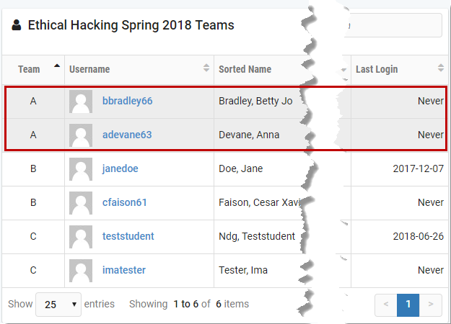
Task: Click the user icon next to the Teams title
Action: (x=16, y=26)
